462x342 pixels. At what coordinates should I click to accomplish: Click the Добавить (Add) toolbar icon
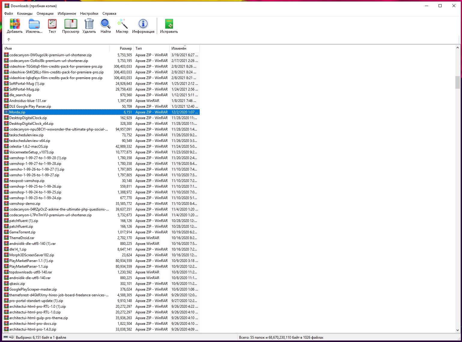click(15, 24)
